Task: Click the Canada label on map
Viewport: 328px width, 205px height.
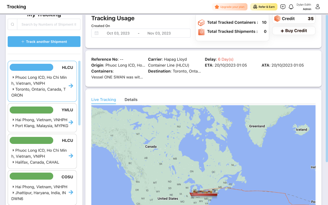Action: click(x=151, y=146)
